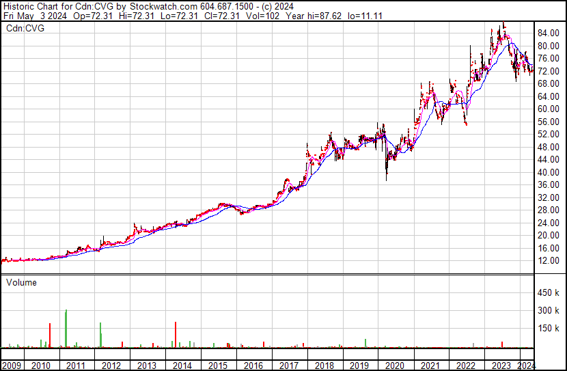Select the 2023 year label
Screen dimensions: 567x371
coord(501,366)
